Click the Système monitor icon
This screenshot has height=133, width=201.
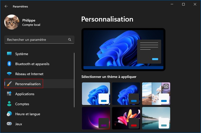tap(9, 54)
